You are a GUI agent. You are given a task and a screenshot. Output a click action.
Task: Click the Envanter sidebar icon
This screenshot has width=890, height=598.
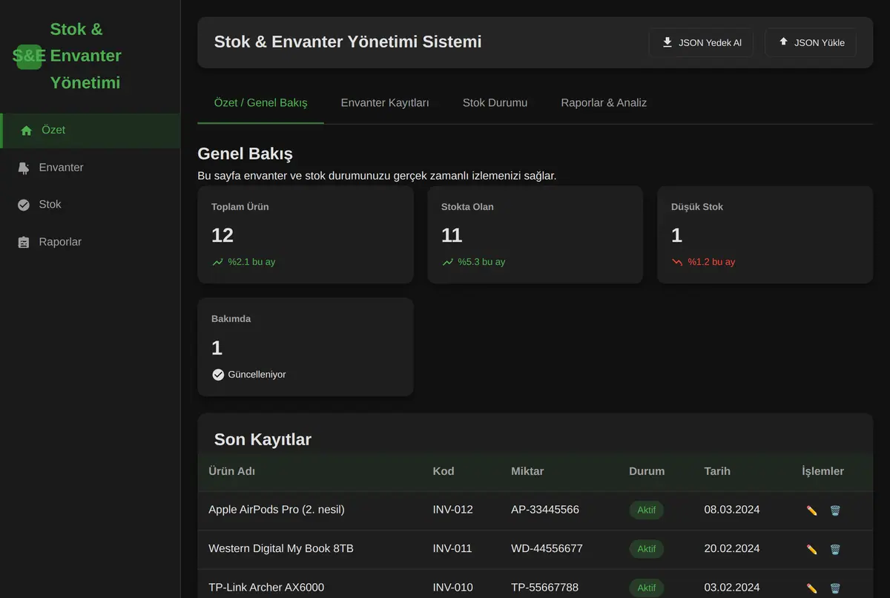(x=24, y=168)
